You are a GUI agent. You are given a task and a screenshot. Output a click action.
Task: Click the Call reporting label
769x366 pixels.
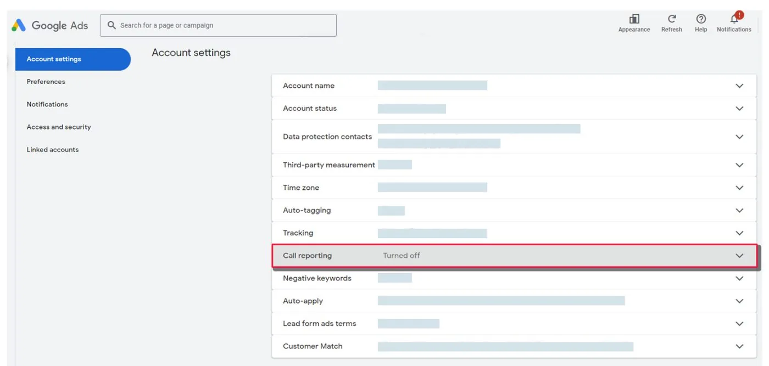tap(308, 256)
